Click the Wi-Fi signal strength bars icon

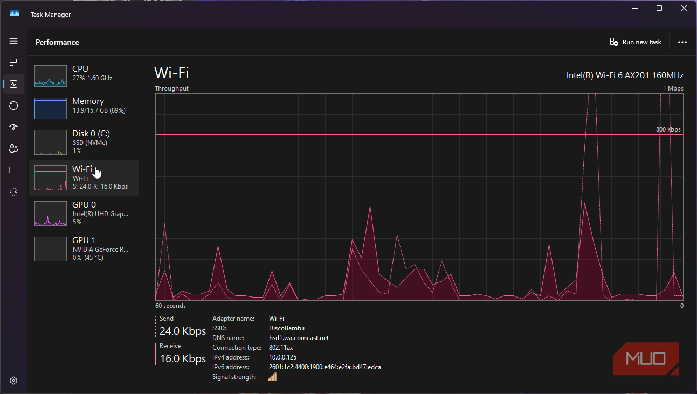[272, 377]
